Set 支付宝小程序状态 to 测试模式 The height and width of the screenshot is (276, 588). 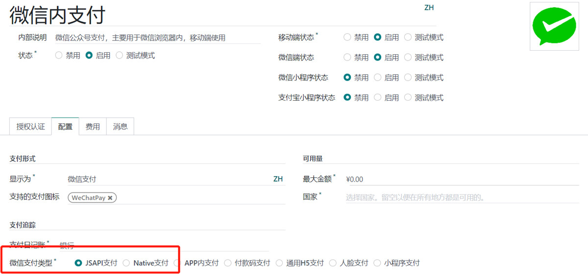coord(408,97)
